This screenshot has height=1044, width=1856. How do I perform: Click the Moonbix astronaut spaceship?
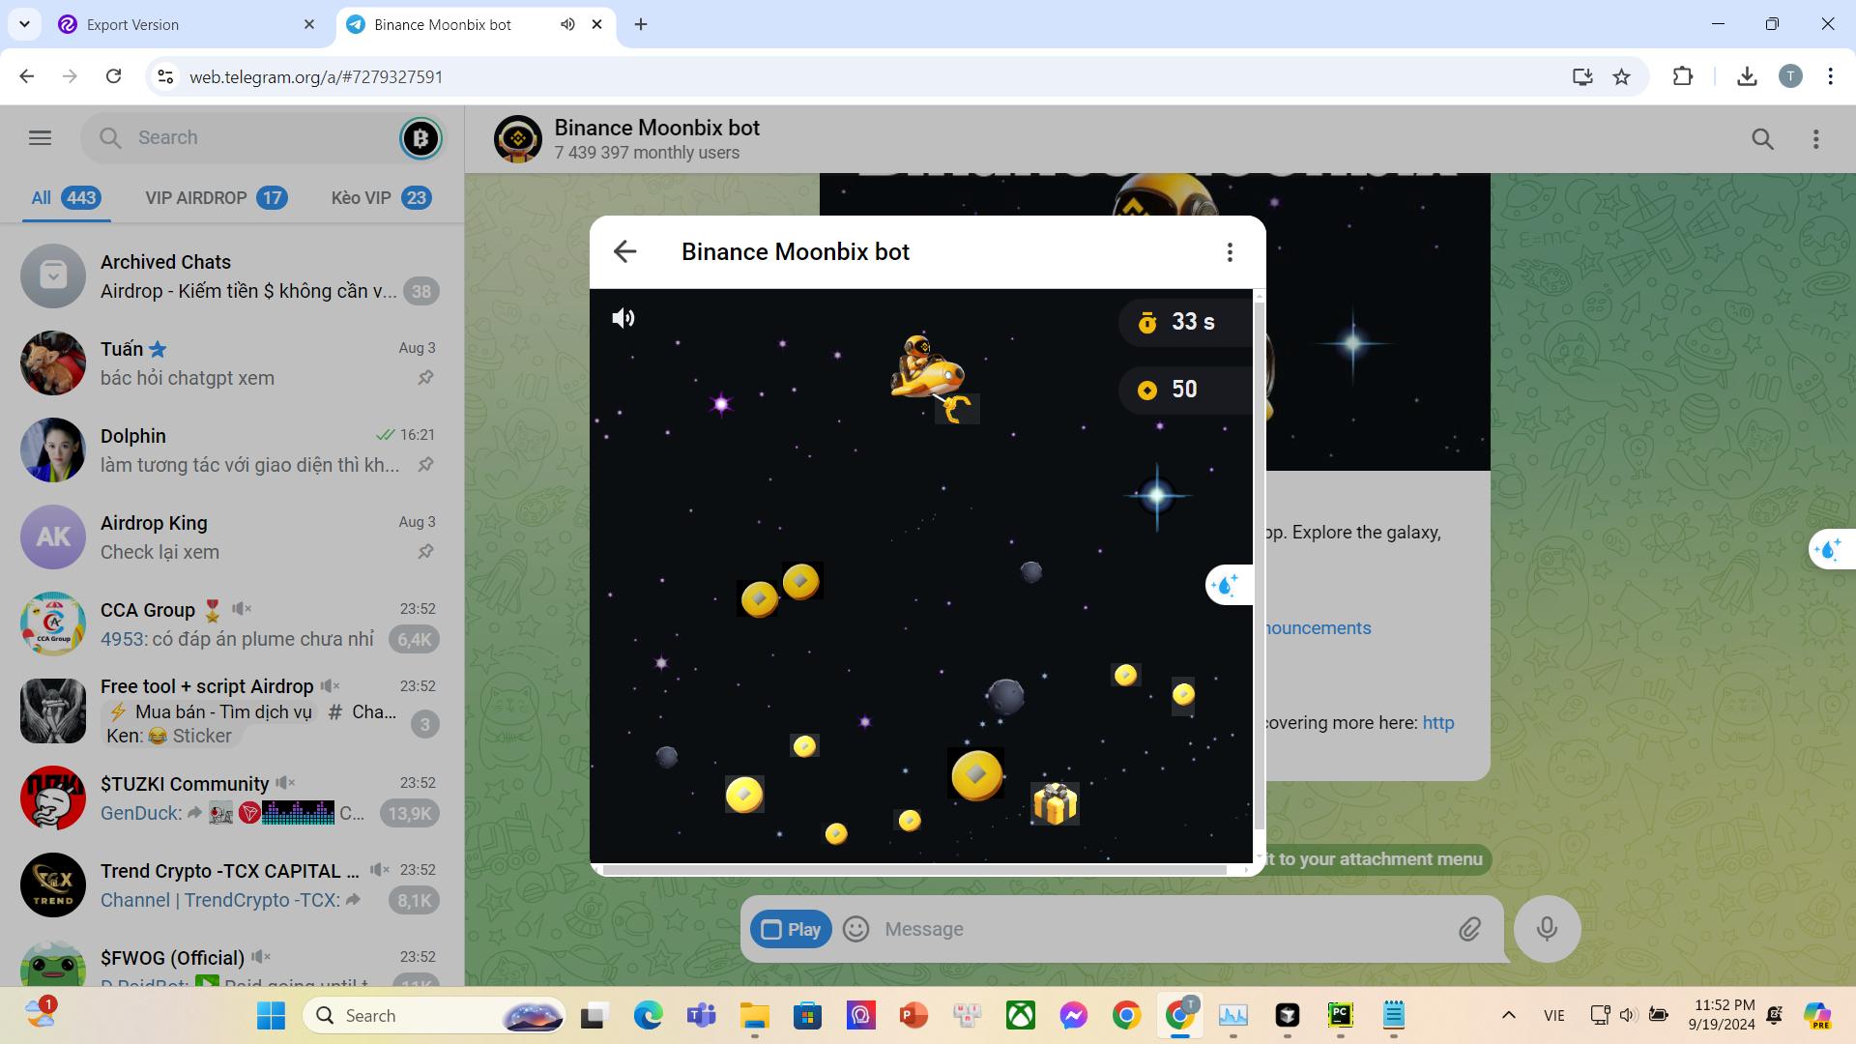[926, 369]
